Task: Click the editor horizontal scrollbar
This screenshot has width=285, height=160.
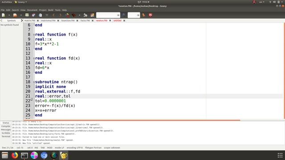Action: point(132,120)
